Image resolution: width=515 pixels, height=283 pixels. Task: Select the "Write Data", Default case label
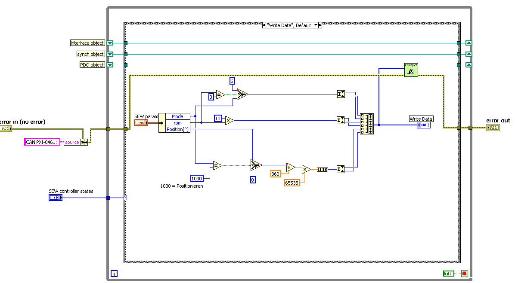(x=290, y=25)
